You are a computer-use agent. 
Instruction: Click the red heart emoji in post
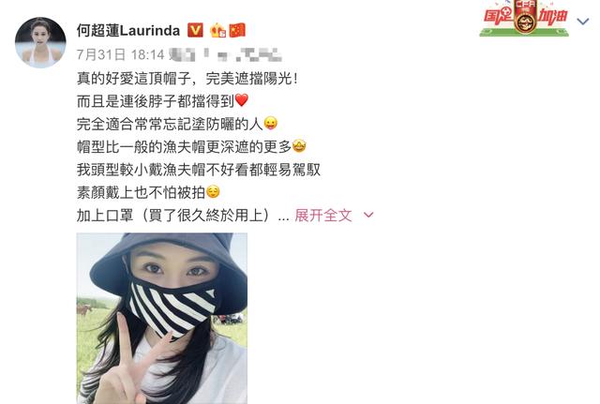(242, 100)
